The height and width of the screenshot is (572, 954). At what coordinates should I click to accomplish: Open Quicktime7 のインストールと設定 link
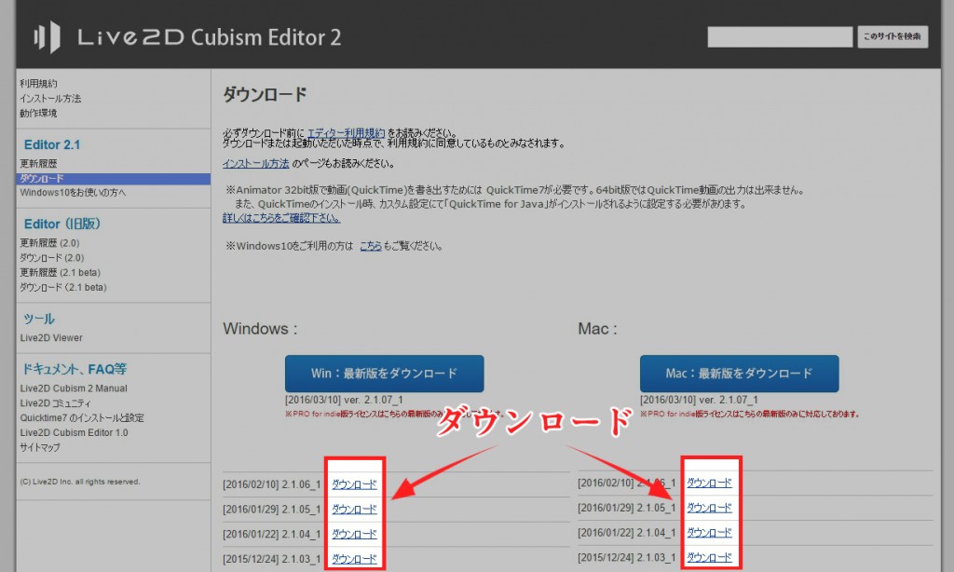(x=82, y=417)
